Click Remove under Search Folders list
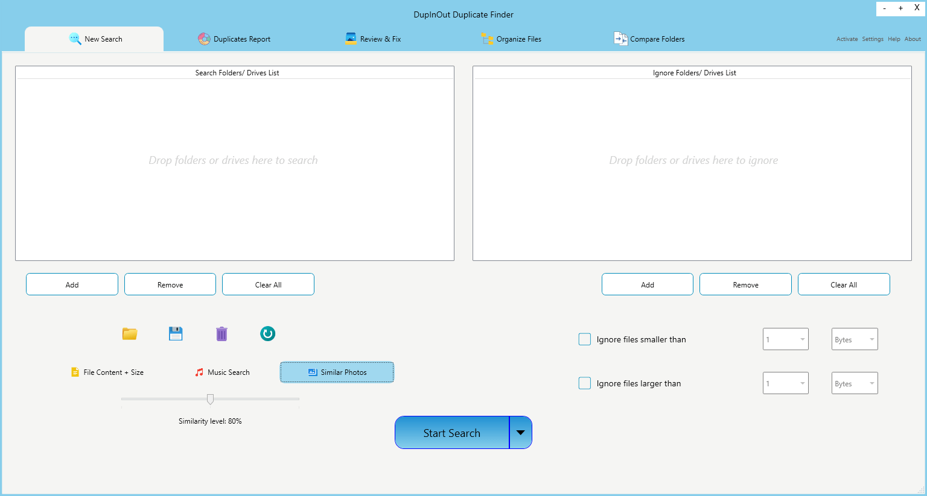927x496 pixels. click(x=170, y=284)
